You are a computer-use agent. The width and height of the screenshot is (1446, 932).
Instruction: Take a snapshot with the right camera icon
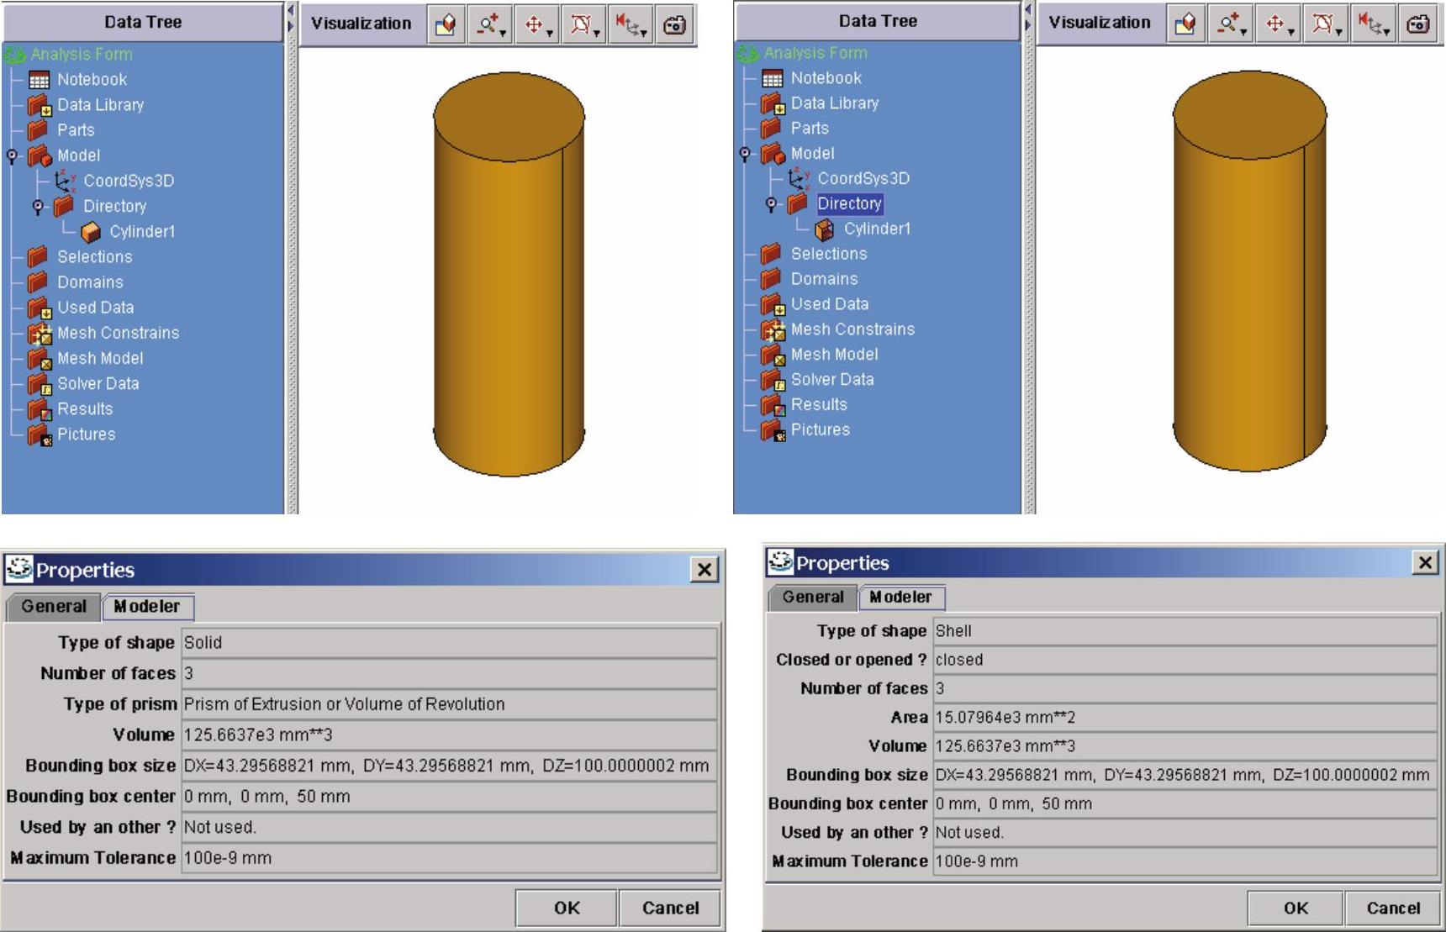coord(1418,24)
